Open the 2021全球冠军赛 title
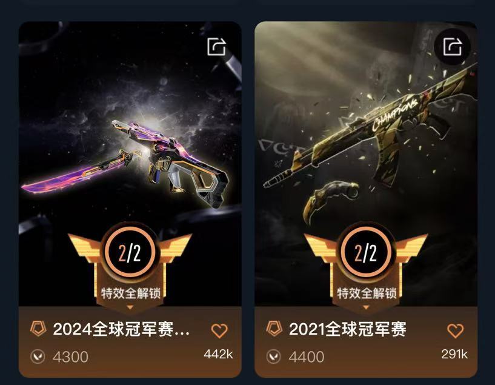495x385 pixels. pos(348,329)
